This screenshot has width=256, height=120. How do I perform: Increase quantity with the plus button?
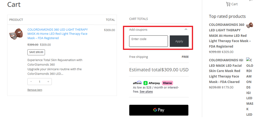tap(48, 82)
